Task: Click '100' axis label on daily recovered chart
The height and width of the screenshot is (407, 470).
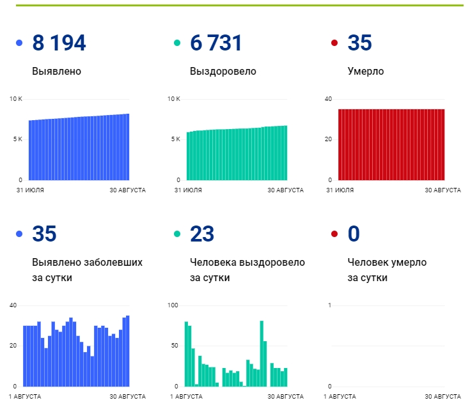Action: coord(173,305)
